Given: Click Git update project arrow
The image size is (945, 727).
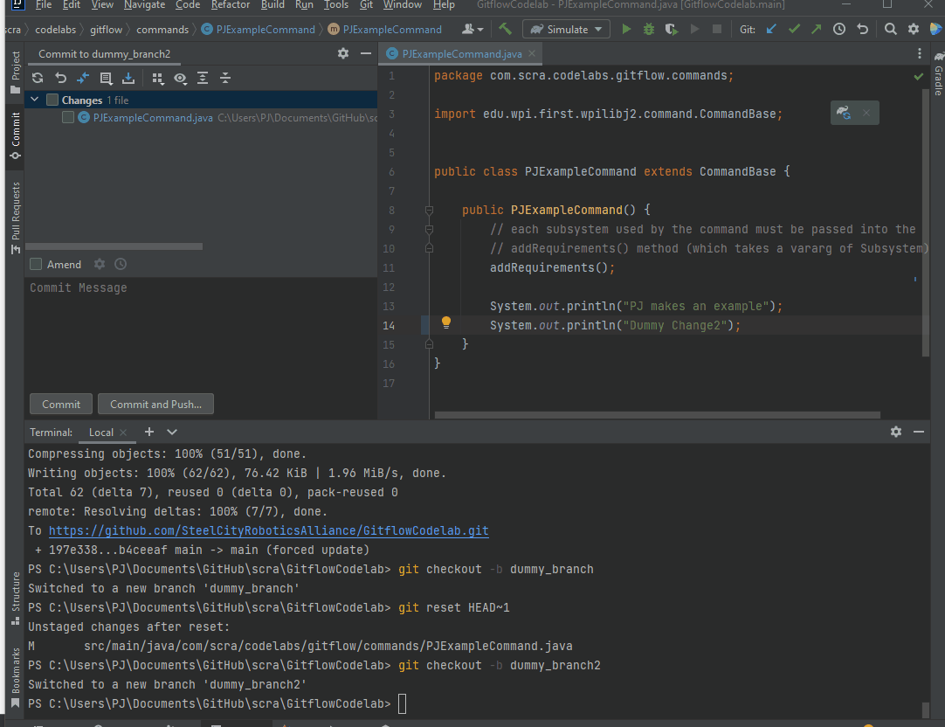Looking at the screenshot, I should [771, 29].
